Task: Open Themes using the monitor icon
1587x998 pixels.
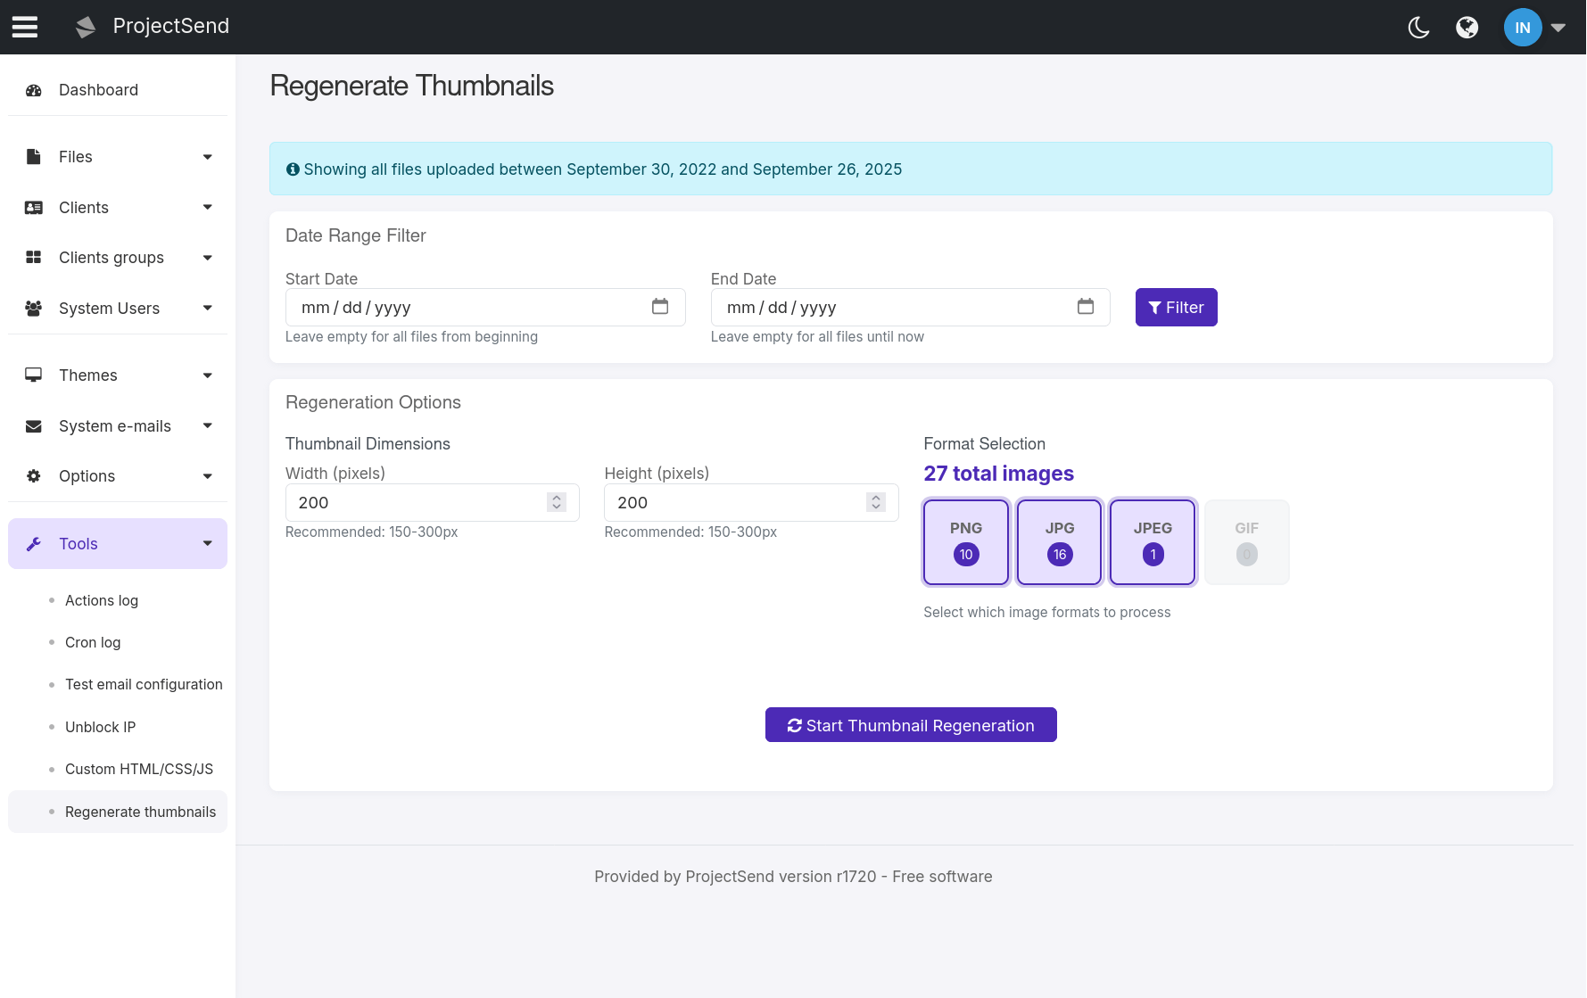Action: click(33, 375)
